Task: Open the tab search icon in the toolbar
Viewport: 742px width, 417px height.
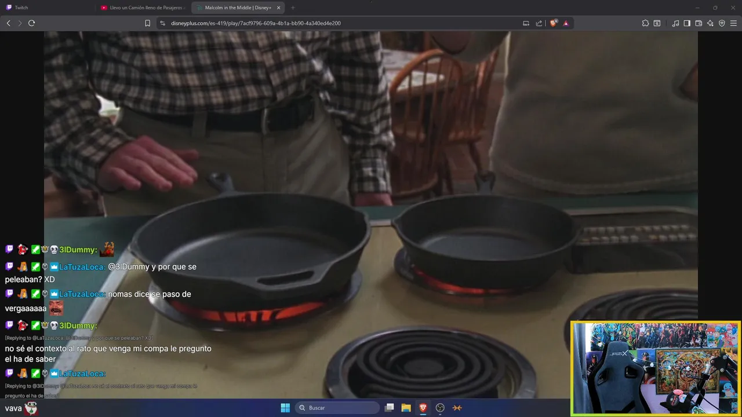Action: pos(657,23)
